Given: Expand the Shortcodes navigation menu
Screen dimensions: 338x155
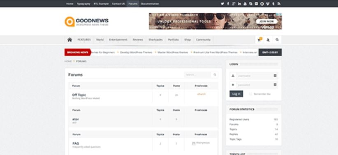Looking at the screenshot, I should pos(155,39).
